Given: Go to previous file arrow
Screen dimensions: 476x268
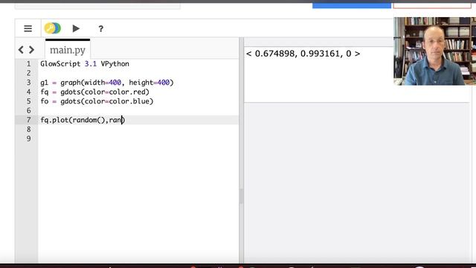Looking at the screenshot, I should [21, 50].
